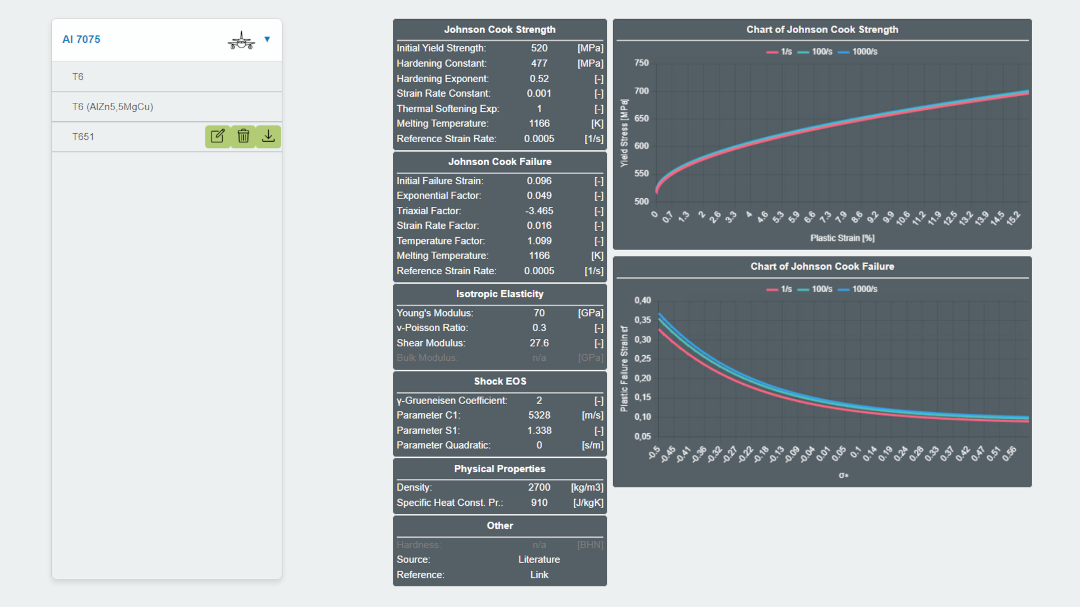This screenshot has height=607, width=1080.
Task: Click the Other table header
Action: [499, 526]
